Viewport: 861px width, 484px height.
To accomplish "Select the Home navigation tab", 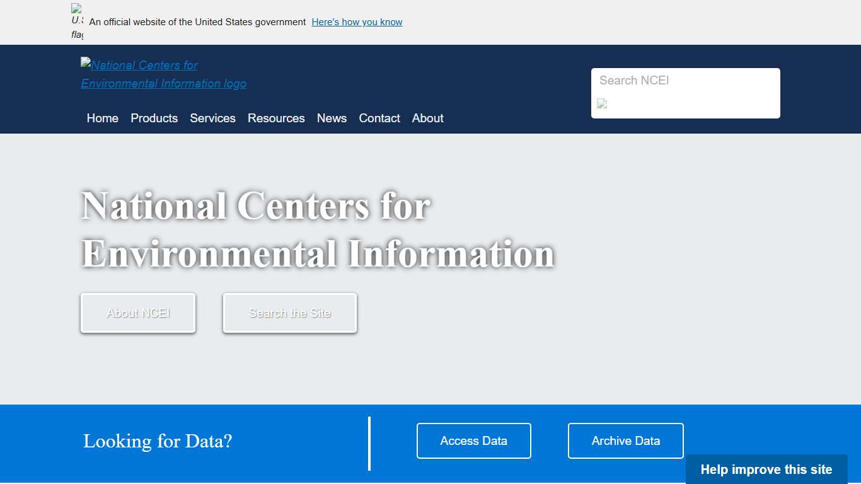I will point(102,118).
